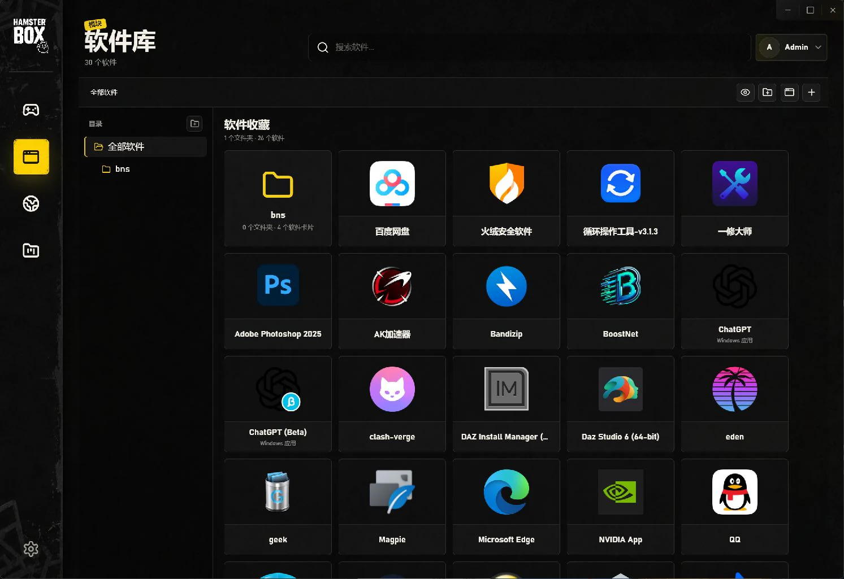Click the 软件库 page title
Viewport: 844px width, 579px height.
pyautogui.click(x=120, y=41)
